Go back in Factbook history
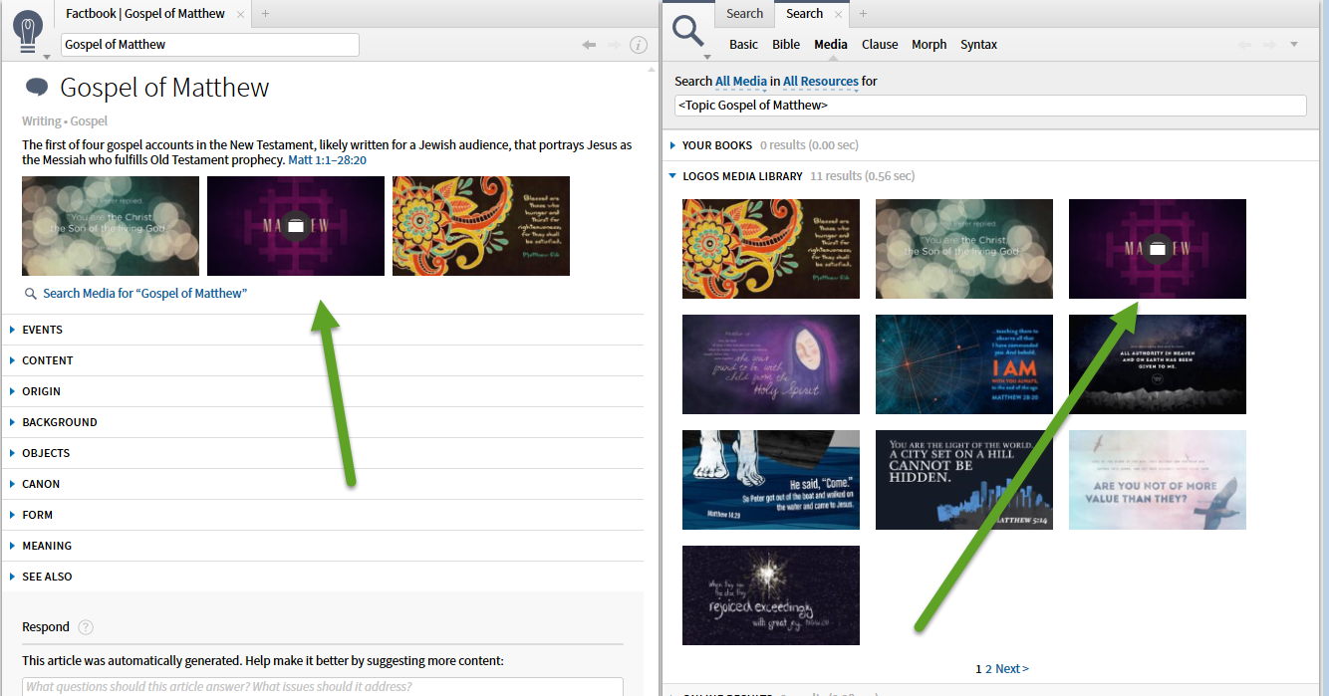1329x696 pixels. point(589,45)
